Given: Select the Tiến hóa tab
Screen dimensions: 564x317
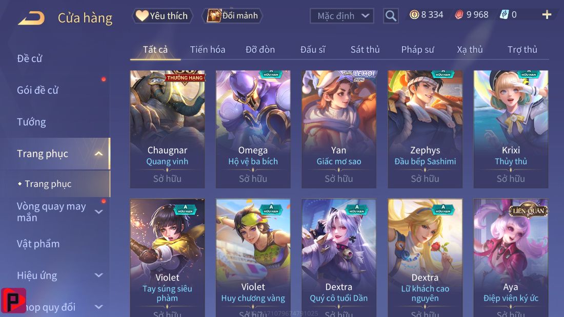Looking at the screenshot, I should coord(208,50).
